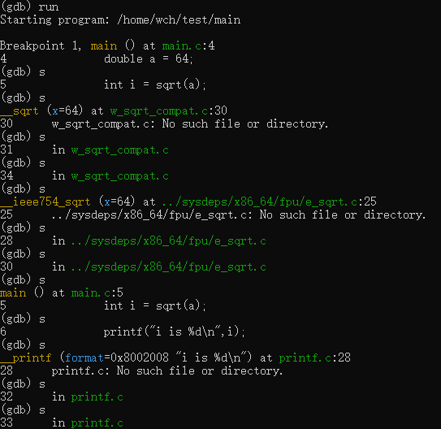441x429 pixels.
Task: Click the '32 in printf.c' line
Action: [x=62, y=397]
